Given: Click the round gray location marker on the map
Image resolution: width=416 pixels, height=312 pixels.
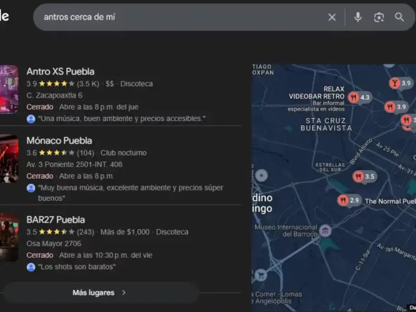Looking at the screenshot, I should coord(262,175).
